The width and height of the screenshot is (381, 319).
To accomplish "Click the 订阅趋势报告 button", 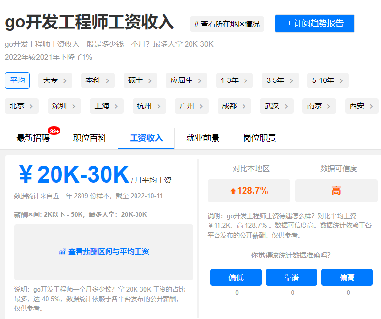I will (x=315, y=24).
